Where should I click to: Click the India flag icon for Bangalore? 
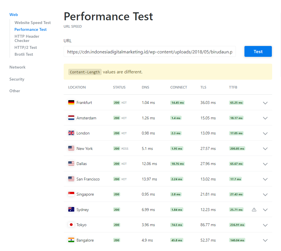click(71, 240)
